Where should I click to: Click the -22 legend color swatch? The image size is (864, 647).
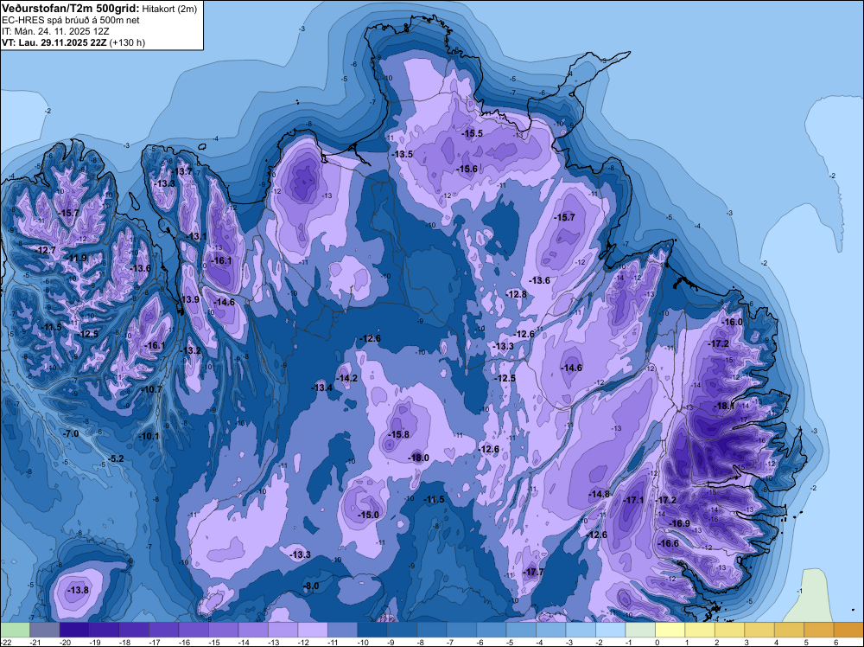(15, 630)
